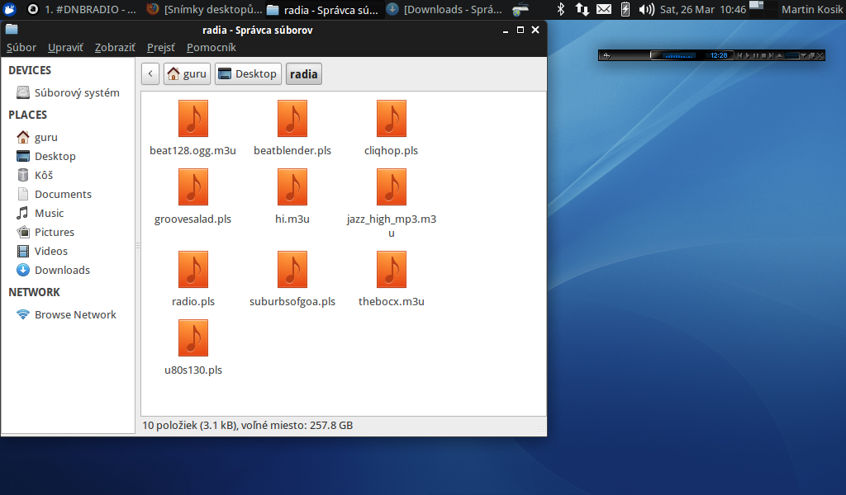The width and height of the screenshot is (846, 495).
Task: Close the media player widget
Action: click(820, 55)
